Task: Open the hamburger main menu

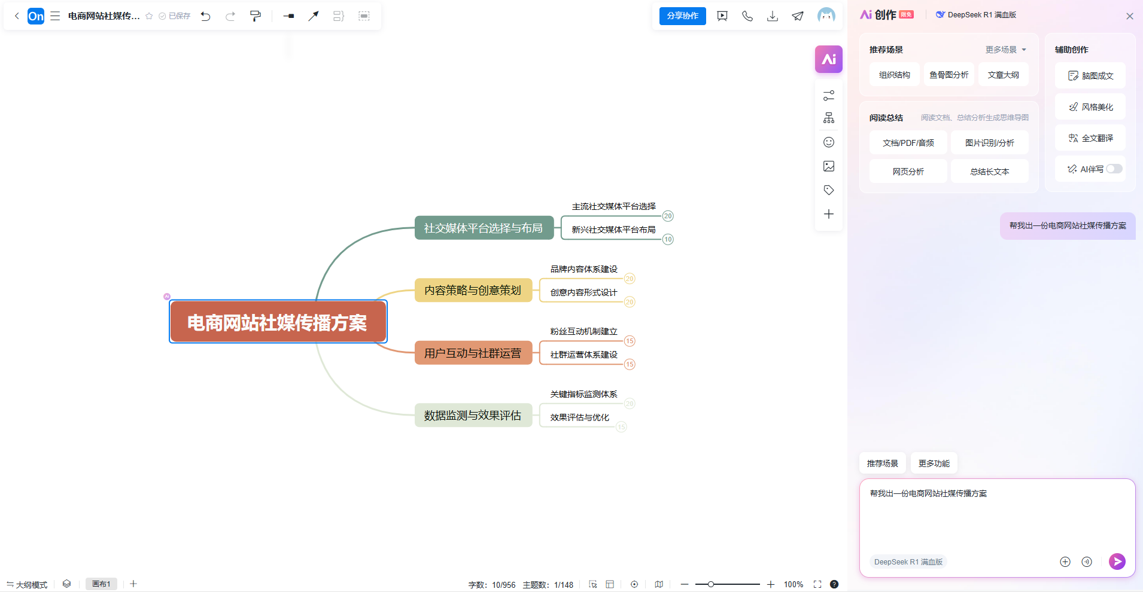Action: [55, 16]
